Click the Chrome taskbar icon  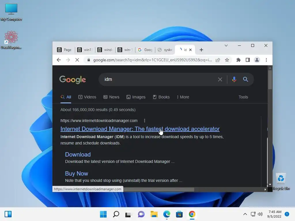point(192,214)
